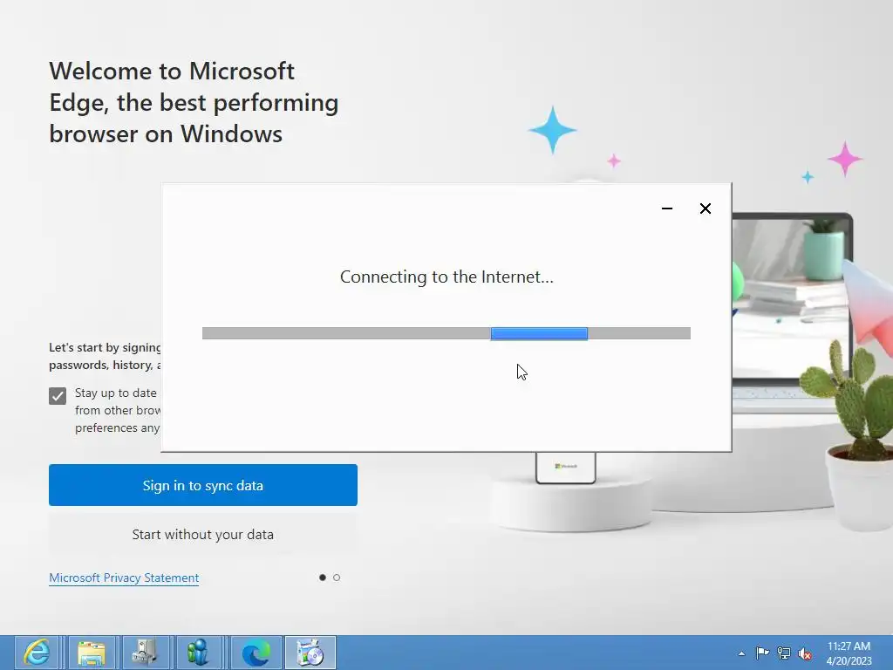Open Internet Explorer from the taskbar
The height and width of the screenshot is (670, 893).
37,653
